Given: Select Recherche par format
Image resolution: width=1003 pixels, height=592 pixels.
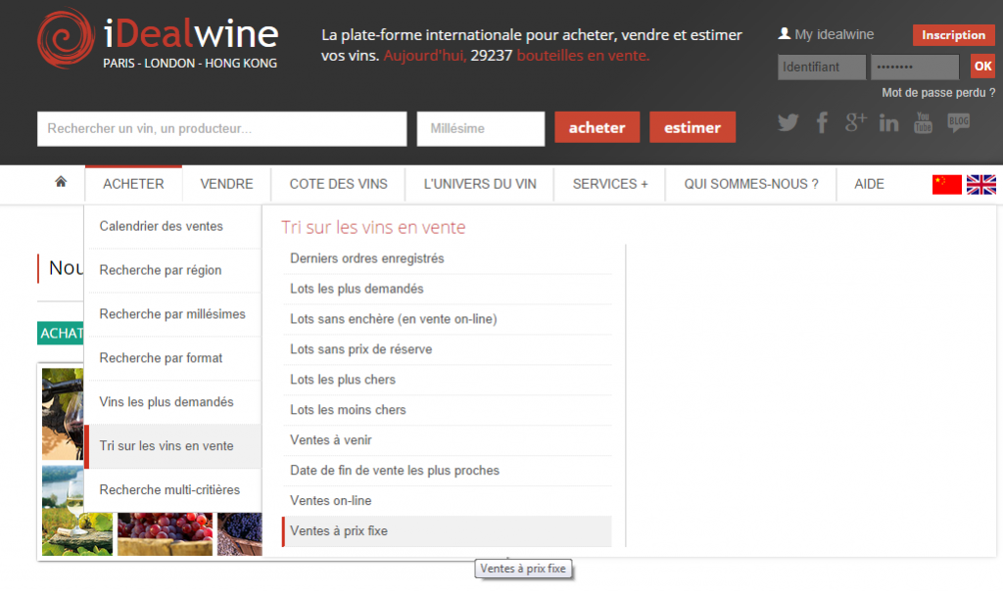Looking at the screenshot, I should click(173, 358).
